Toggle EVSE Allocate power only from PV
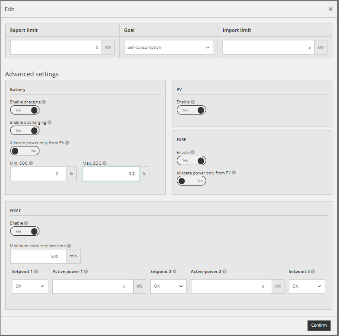 (x=191, y=181)
